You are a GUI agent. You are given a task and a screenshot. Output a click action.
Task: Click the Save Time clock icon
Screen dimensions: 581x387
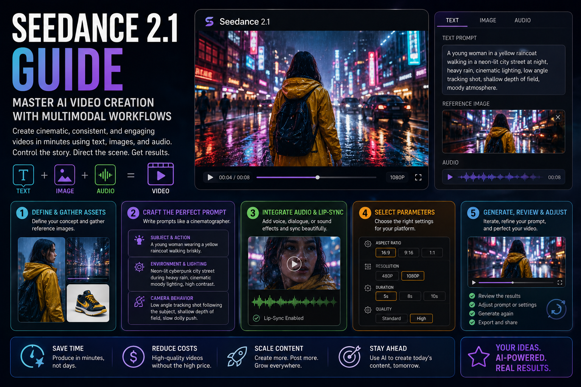pyautogui.click(x=33, y=356)
